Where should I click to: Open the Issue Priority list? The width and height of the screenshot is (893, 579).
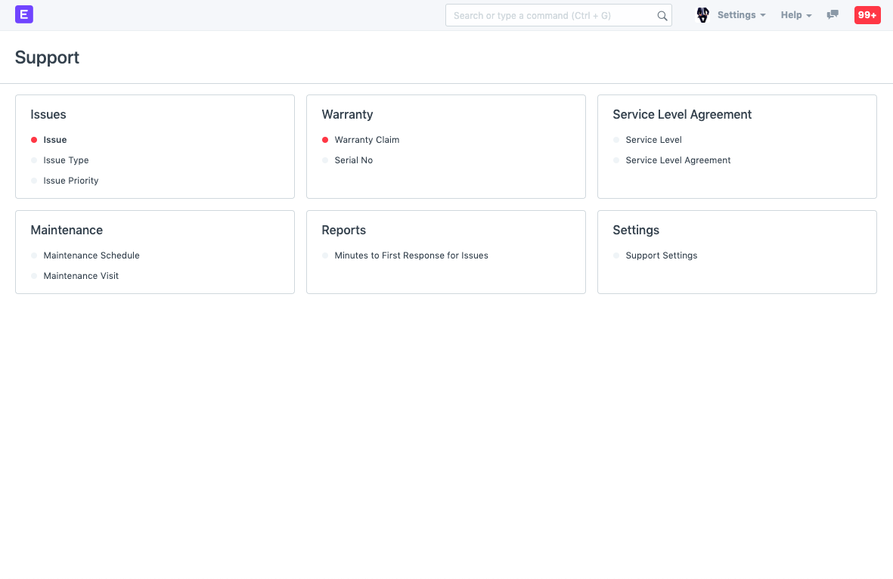click(x=71, y=181)
